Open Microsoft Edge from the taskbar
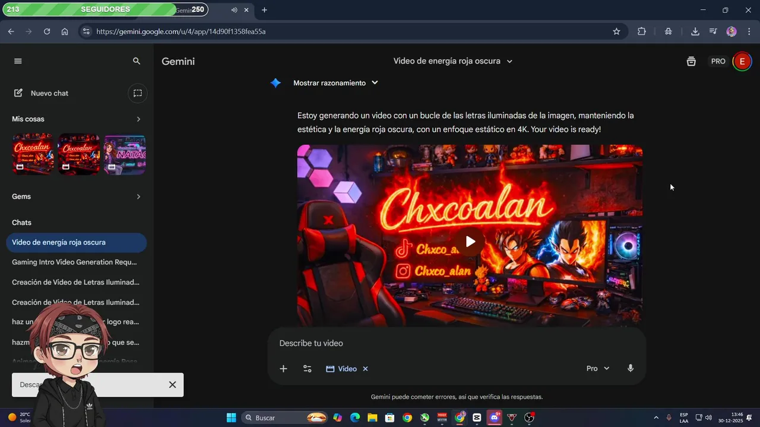 click(x=355, y=418)
